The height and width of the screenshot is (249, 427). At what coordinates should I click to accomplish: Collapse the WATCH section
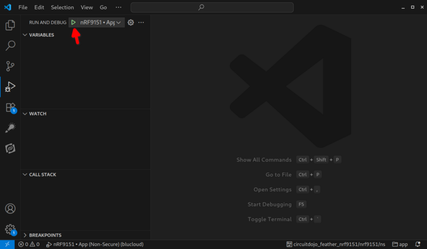pos(85,114)
